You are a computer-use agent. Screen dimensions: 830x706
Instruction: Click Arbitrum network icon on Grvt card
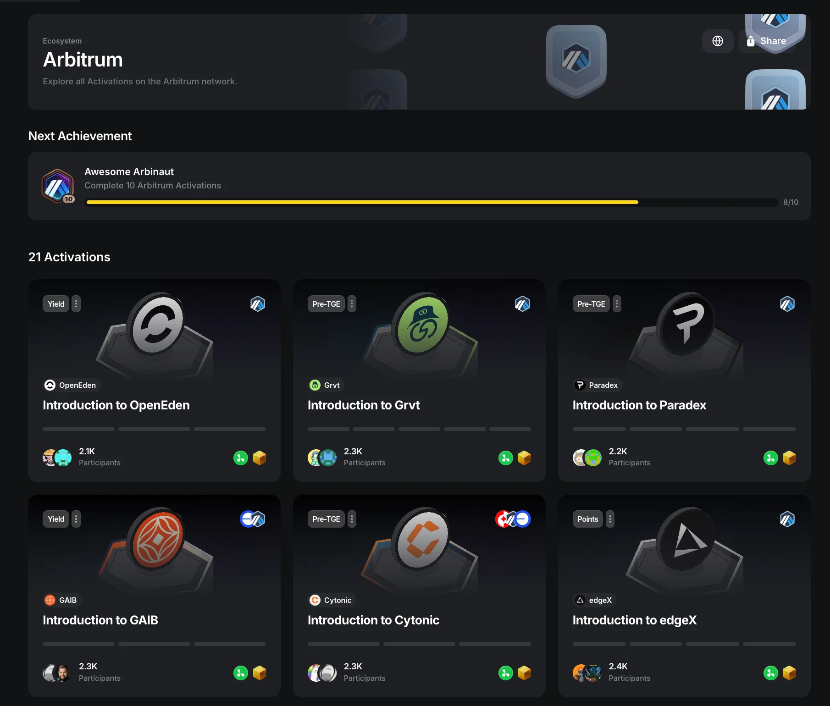tap(522, 304)
